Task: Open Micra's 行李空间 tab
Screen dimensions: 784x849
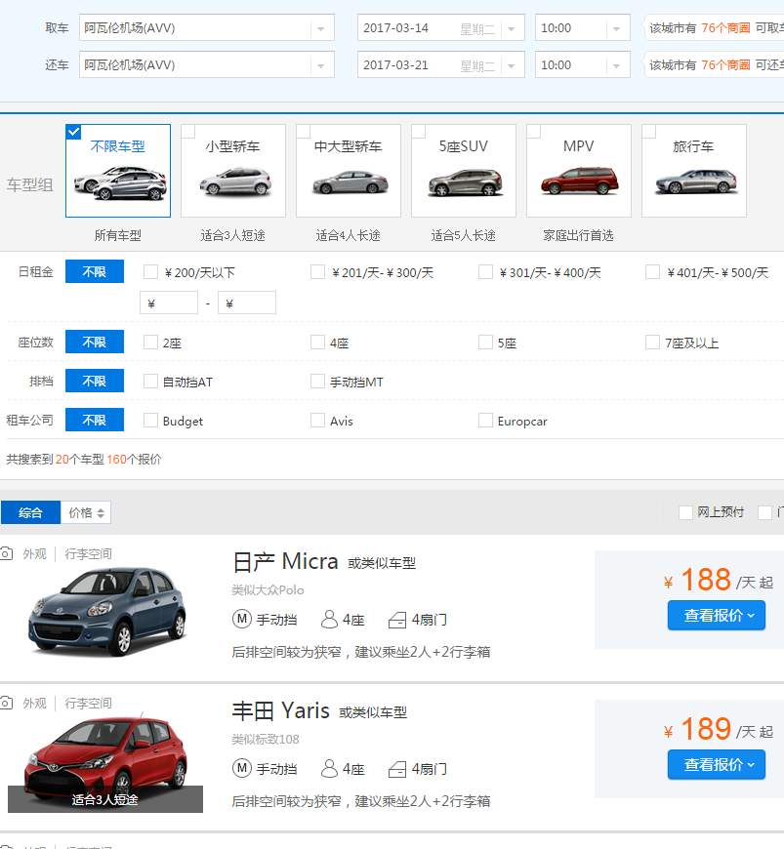Action: [x=88, y=553]
